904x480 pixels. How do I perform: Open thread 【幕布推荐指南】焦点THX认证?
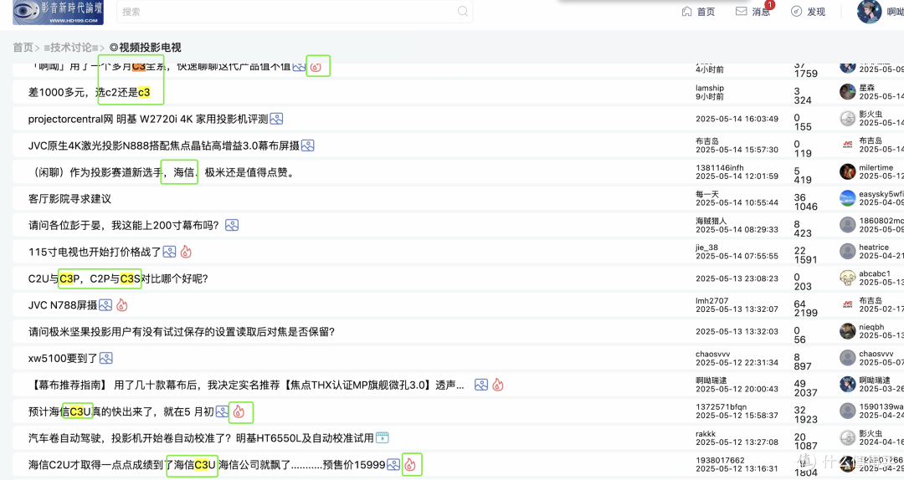[x=246, y=385]
